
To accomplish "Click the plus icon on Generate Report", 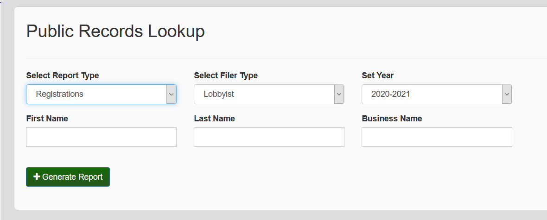I will click(x=37, y=177).
